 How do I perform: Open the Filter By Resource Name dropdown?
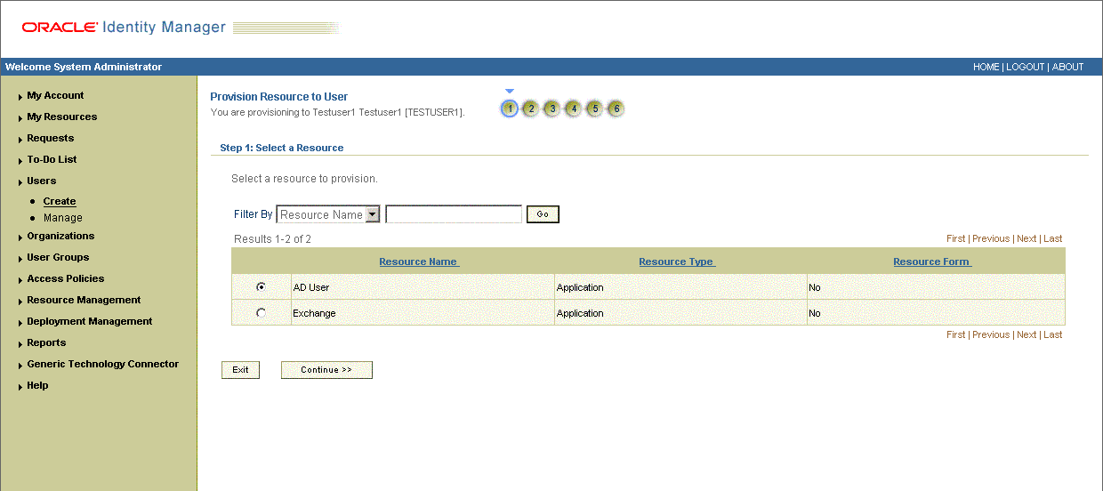pos(328,214)
